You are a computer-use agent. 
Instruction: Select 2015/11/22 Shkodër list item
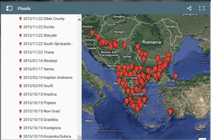click(40, 35)
